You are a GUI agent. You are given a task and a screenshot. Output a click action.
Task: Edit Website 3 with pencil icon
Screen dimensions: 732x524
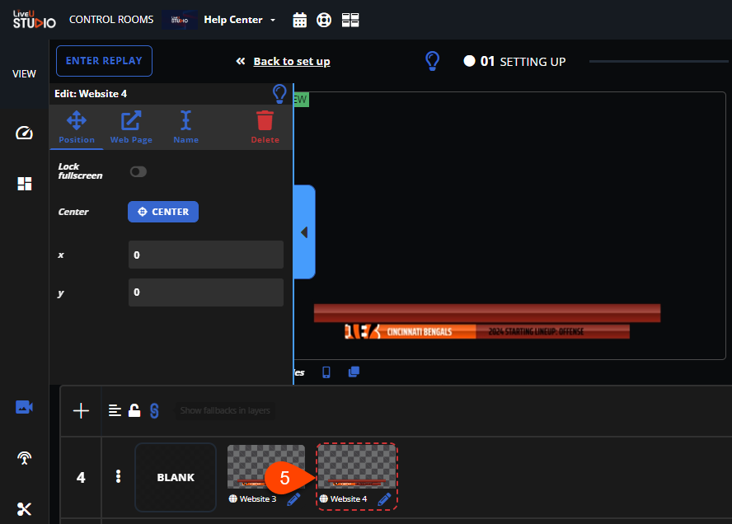293,499
